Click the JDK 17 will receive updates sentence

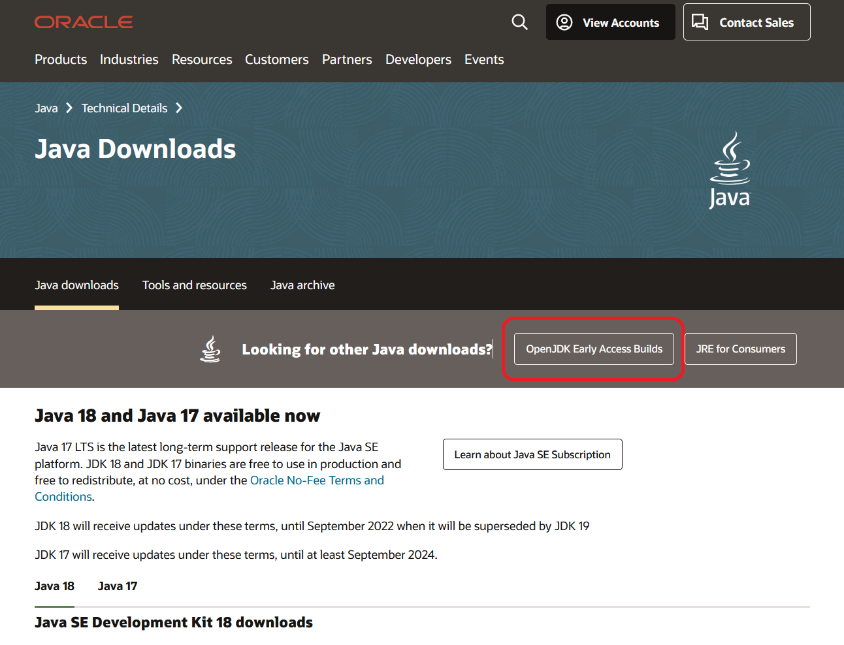click(x=236, y=555)
